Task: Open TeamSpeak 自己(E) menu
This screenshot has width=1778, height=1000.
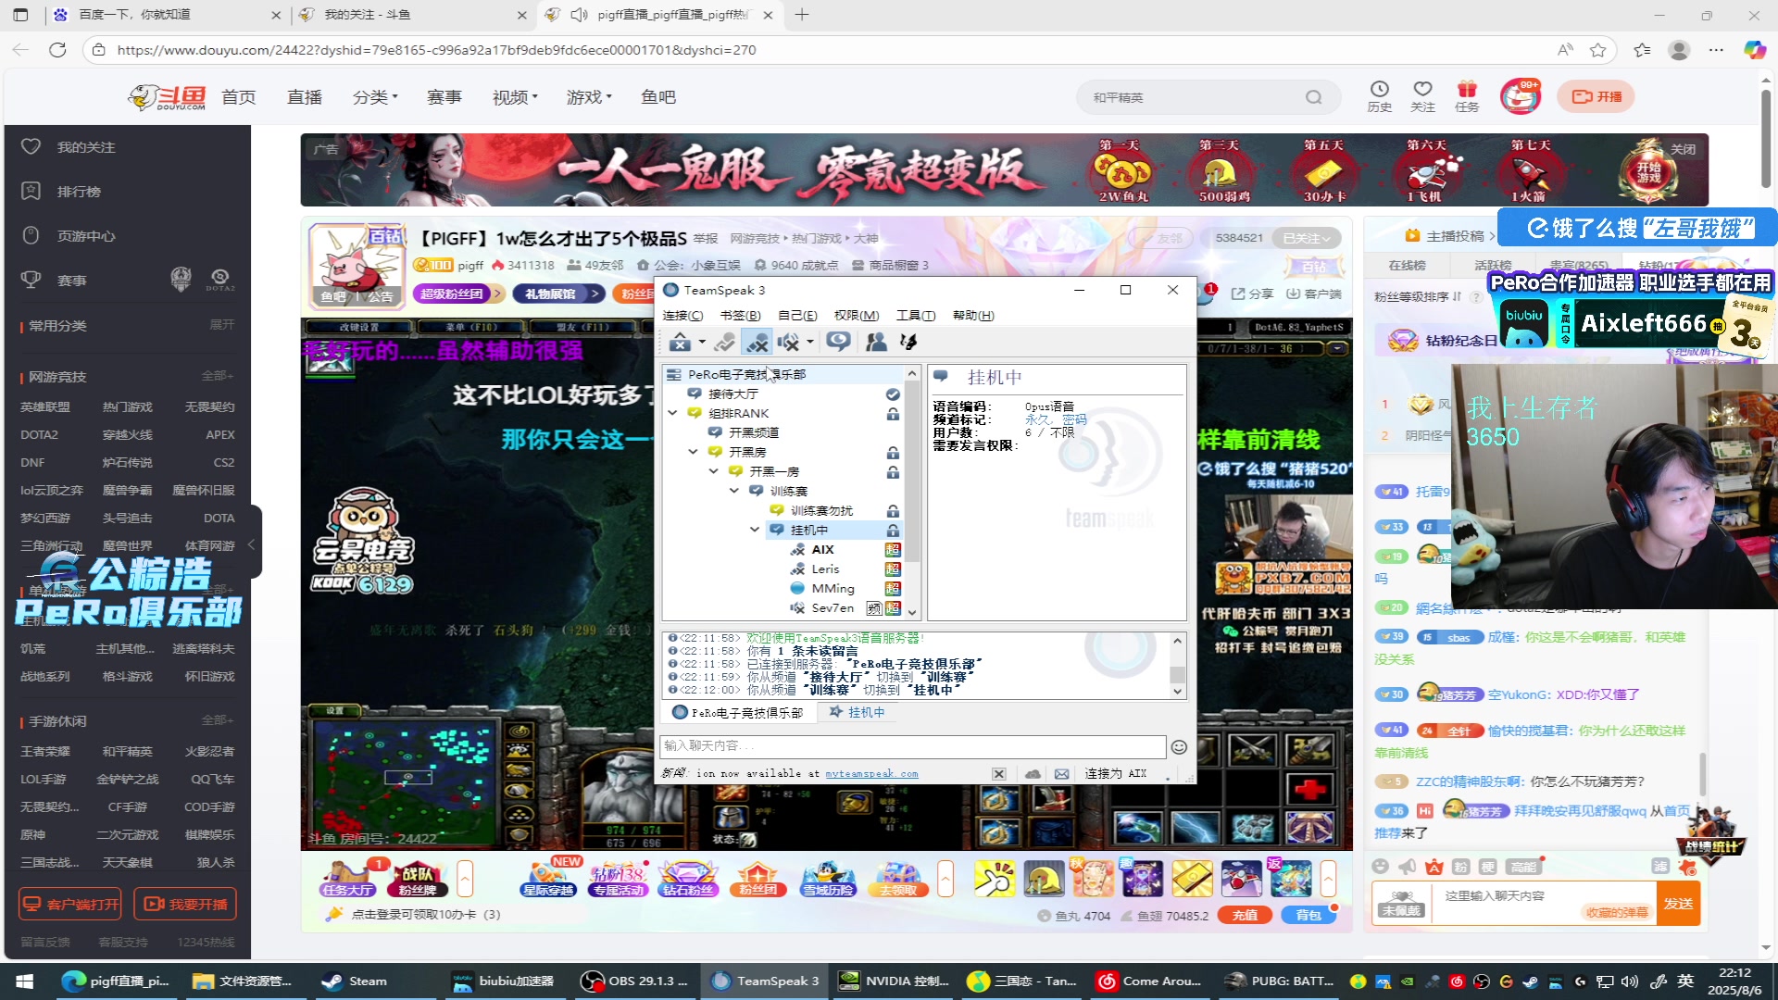Action: coord(796,316)
